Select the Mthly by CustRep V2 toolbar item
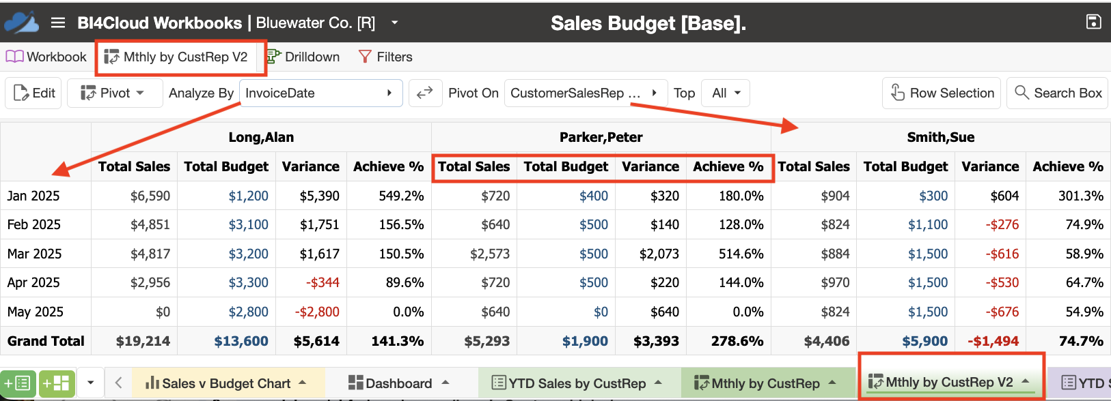This screenshot has height=401, width=1111. [x=176, y=57]
